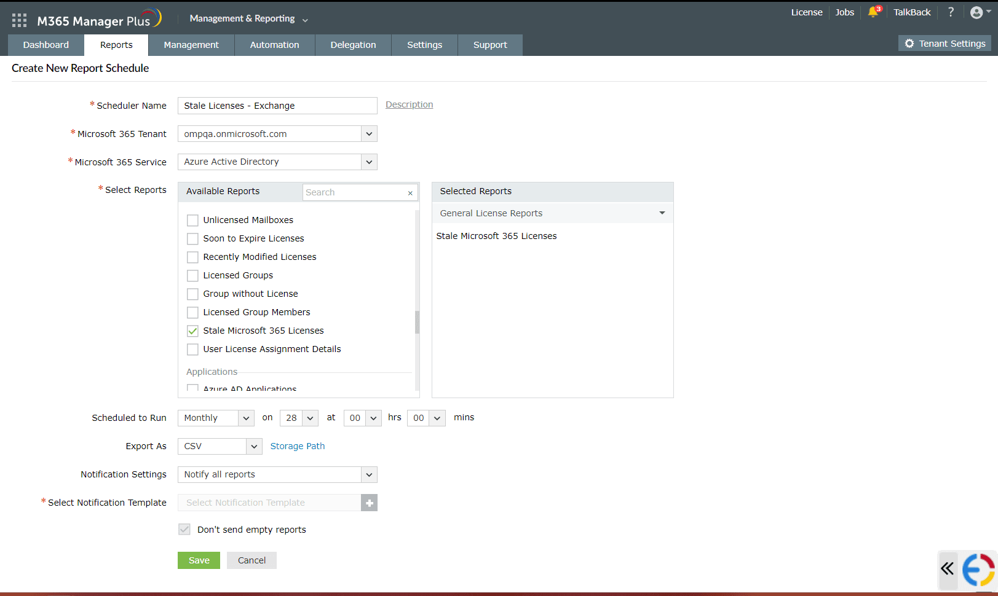Clear the reports search with the x icon
The width and height of the screenshot is (998, 596).
click(x=410, y=192)
